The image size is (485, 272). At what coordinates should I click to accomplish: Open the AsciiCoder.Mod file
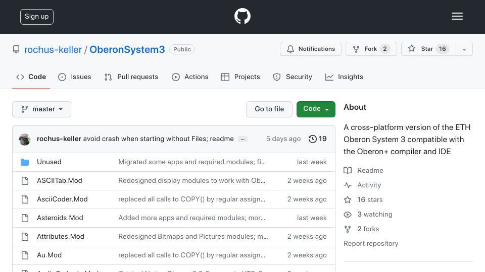(x=62, y=199)
